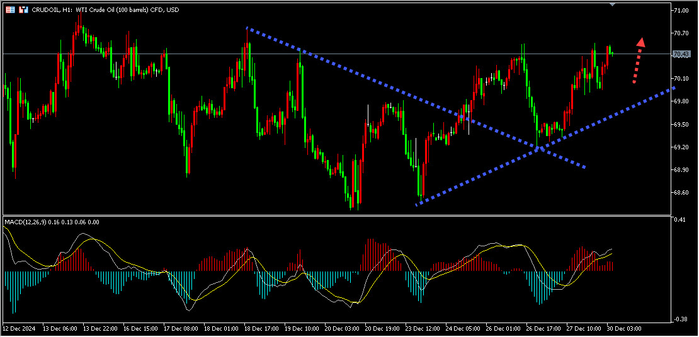Click the 68.60 price scale label
This screenshot has width=699, height=337.
click(681, 193)
